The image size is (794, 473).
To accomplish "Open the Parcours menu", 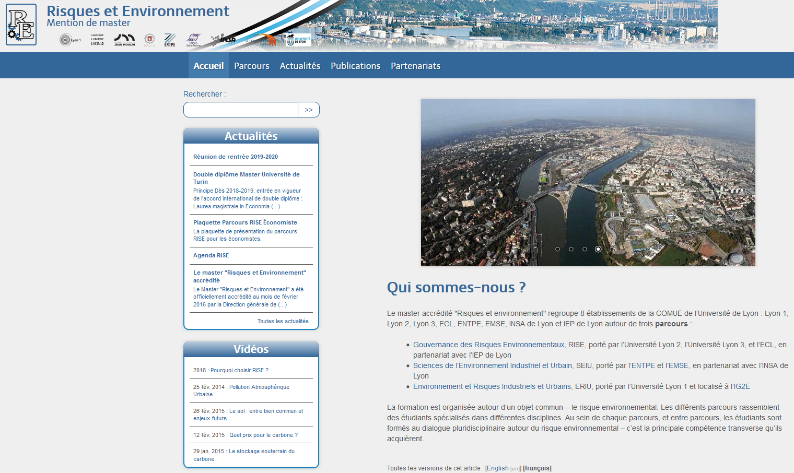I will click(252, 66).
